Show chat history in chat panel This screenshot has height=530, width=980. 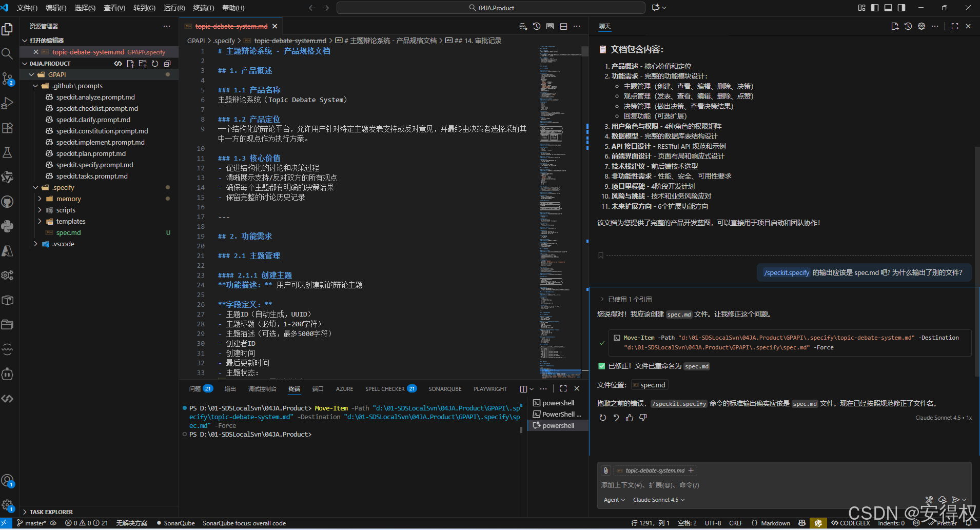pos(908,26)
